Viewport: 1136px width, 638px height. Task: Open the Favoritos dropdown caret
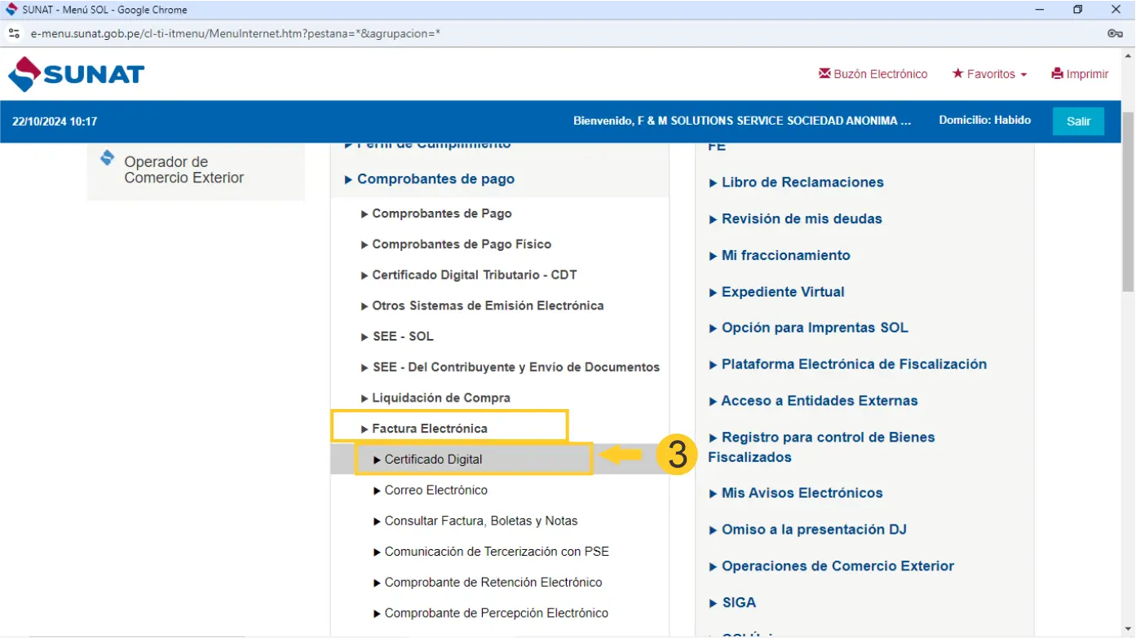[1023, 75]
